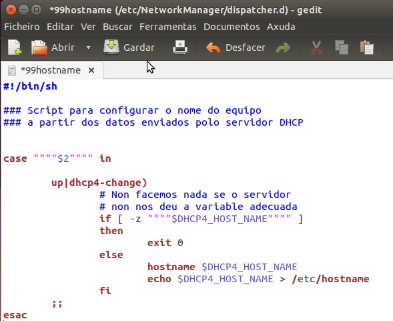Select the *99hostname document tab
The height and width of the screenshot is (321, 393).
tap(51, 70)
